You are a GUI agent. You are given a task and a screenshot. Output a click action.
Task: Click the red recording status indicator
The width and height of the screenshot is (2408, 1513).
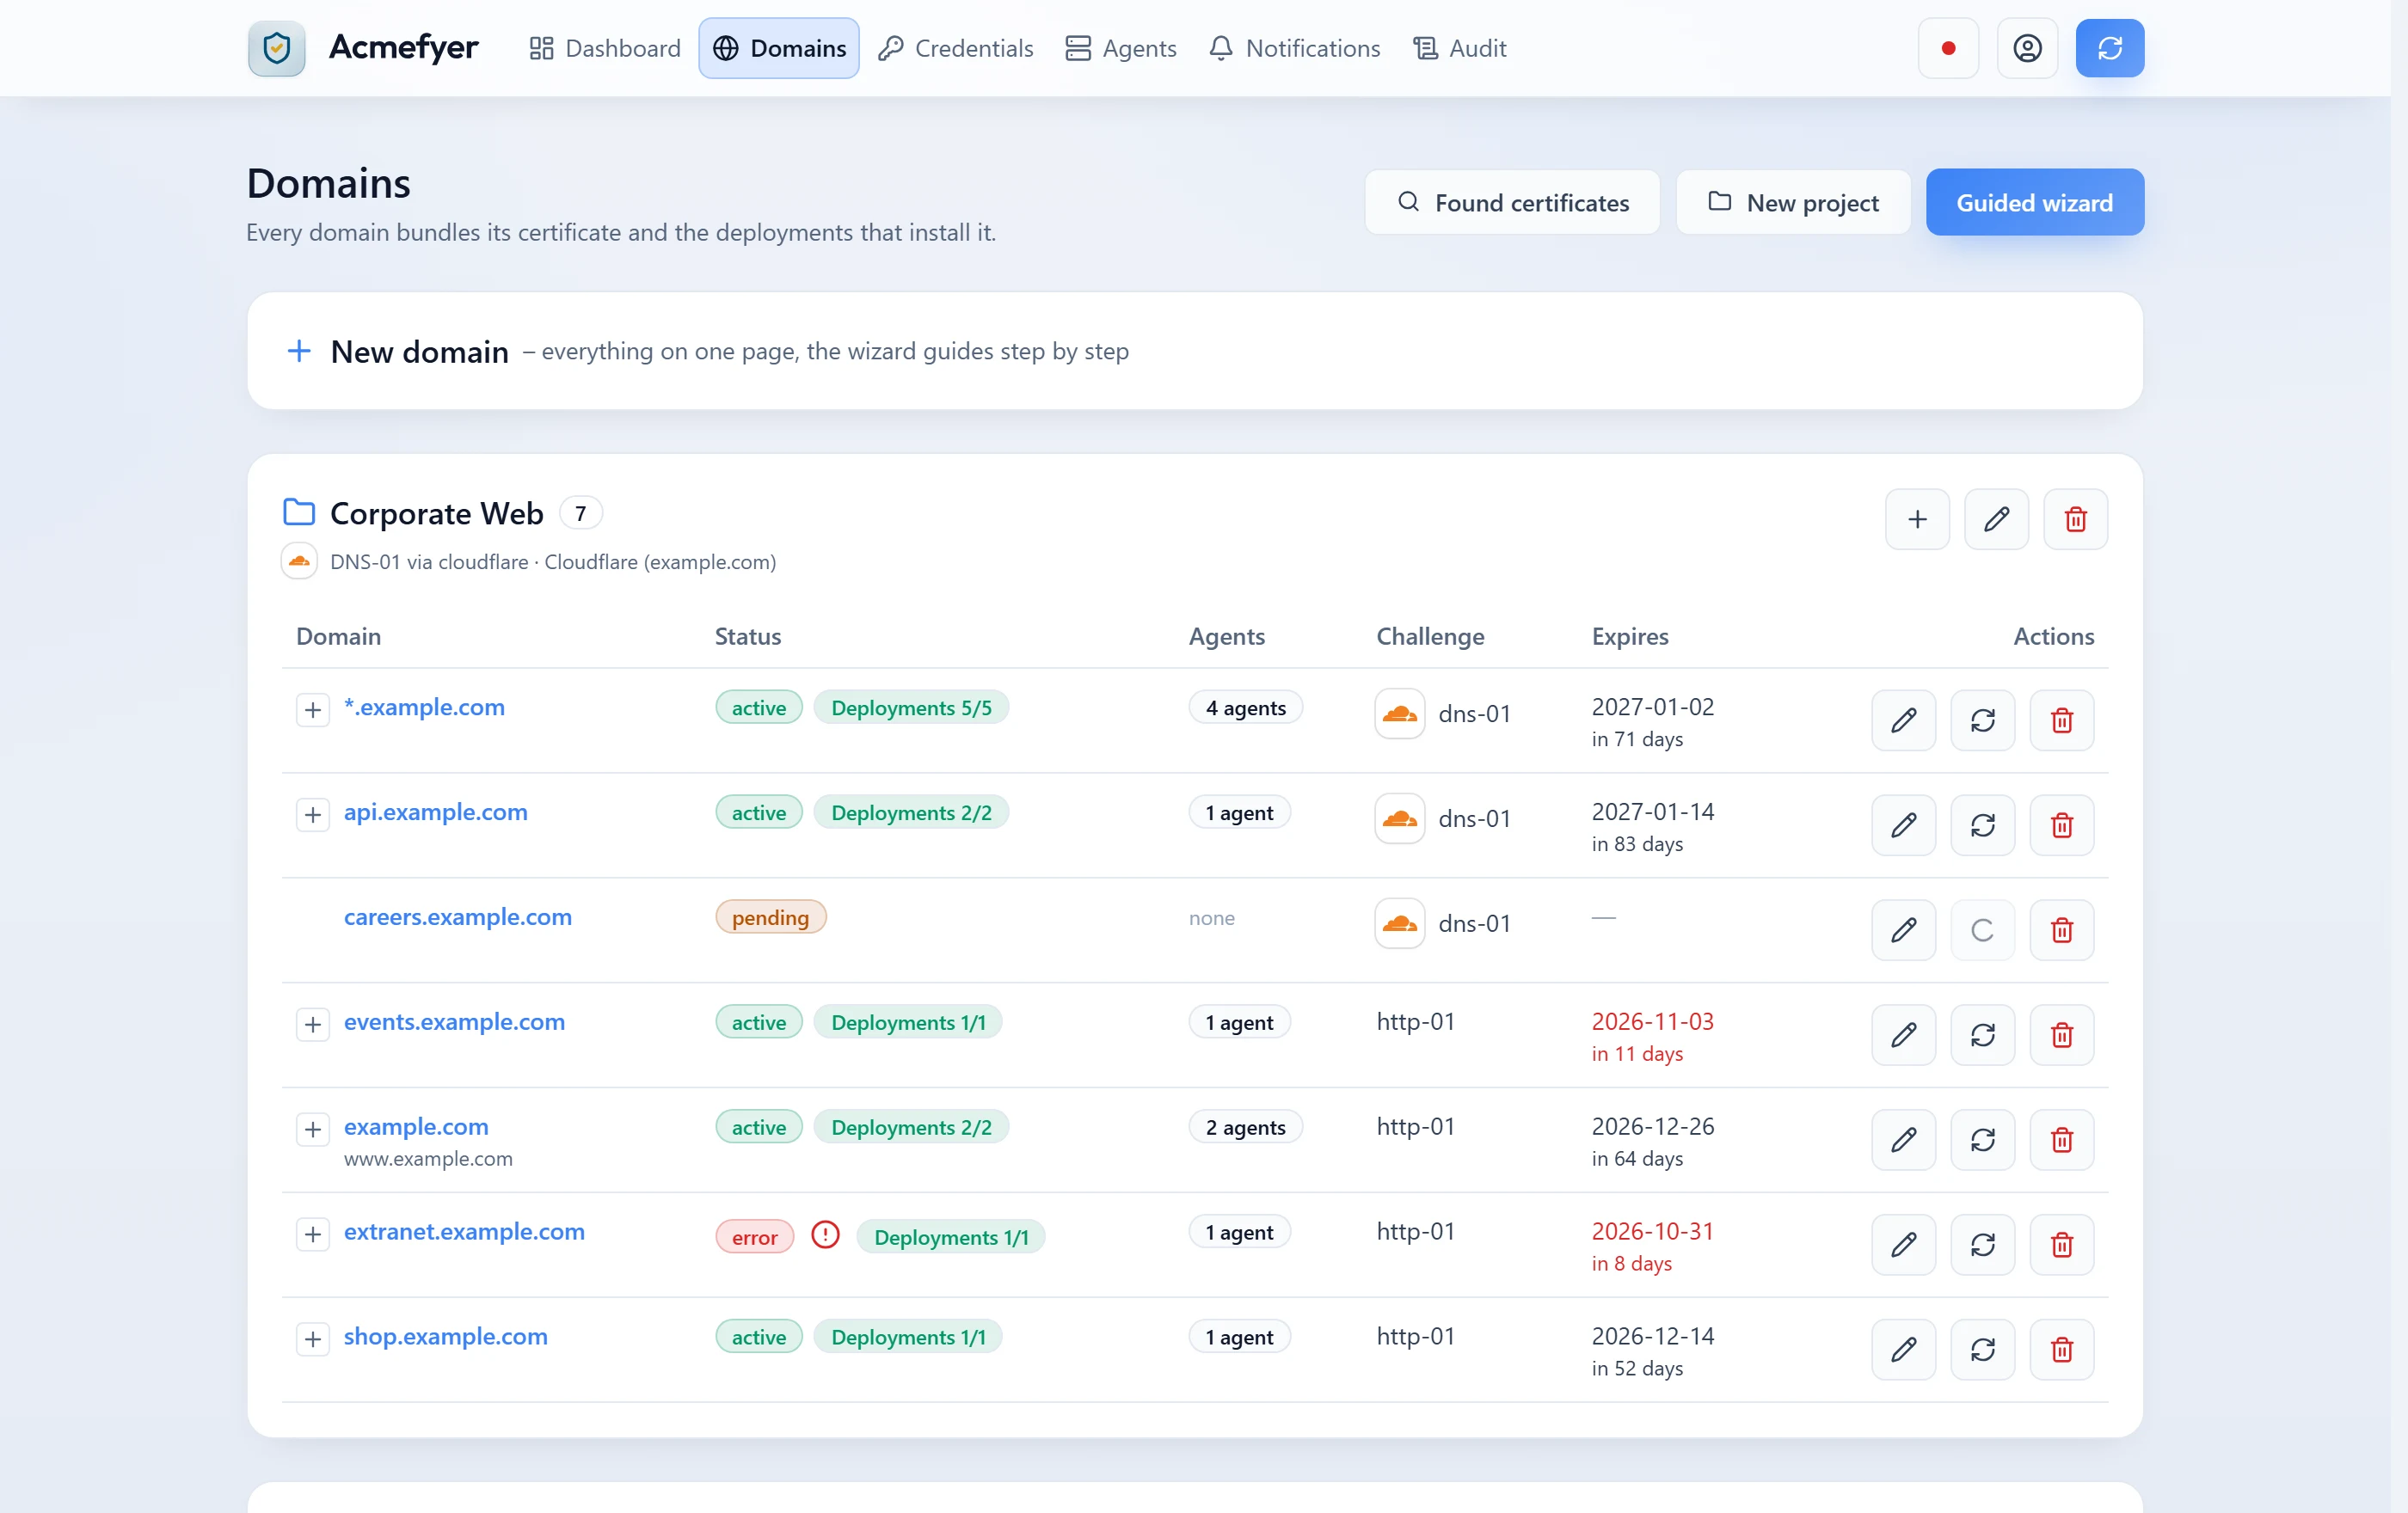pyautogui.click(x=1948, y=48)
